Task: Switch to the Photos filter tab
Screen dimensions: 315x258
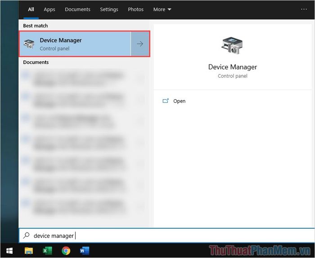Action: pos(135,9)
